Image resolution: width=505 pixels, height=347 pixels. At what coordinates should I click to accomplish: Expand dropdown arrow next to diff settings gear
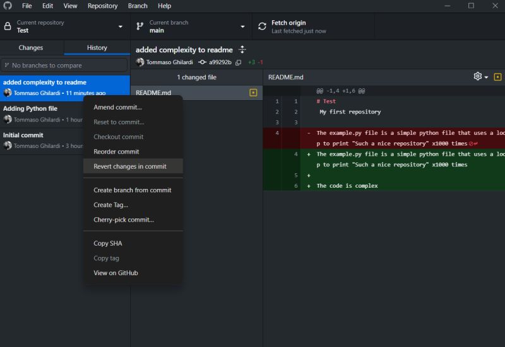coord(486,77)
